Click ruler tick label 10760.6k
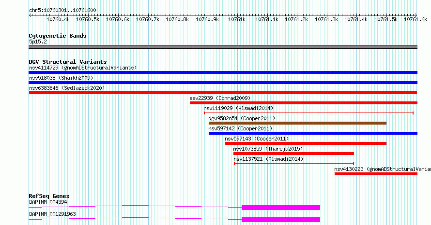This screenshot has width=431, height=225. [118, 20]
